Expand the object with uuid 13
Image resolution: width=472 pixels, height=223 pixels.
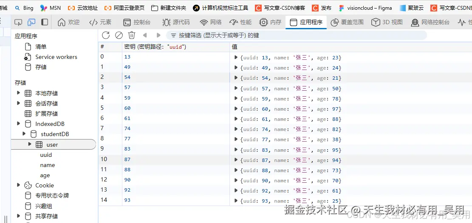[236, 57]
